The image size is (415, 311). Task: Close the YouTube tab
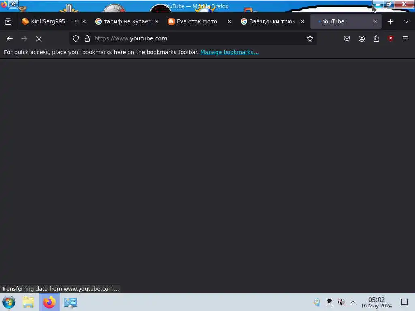coord(375,21)
